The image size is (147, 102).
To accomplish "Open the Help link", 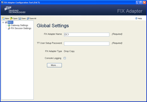I will coord(138,18).
